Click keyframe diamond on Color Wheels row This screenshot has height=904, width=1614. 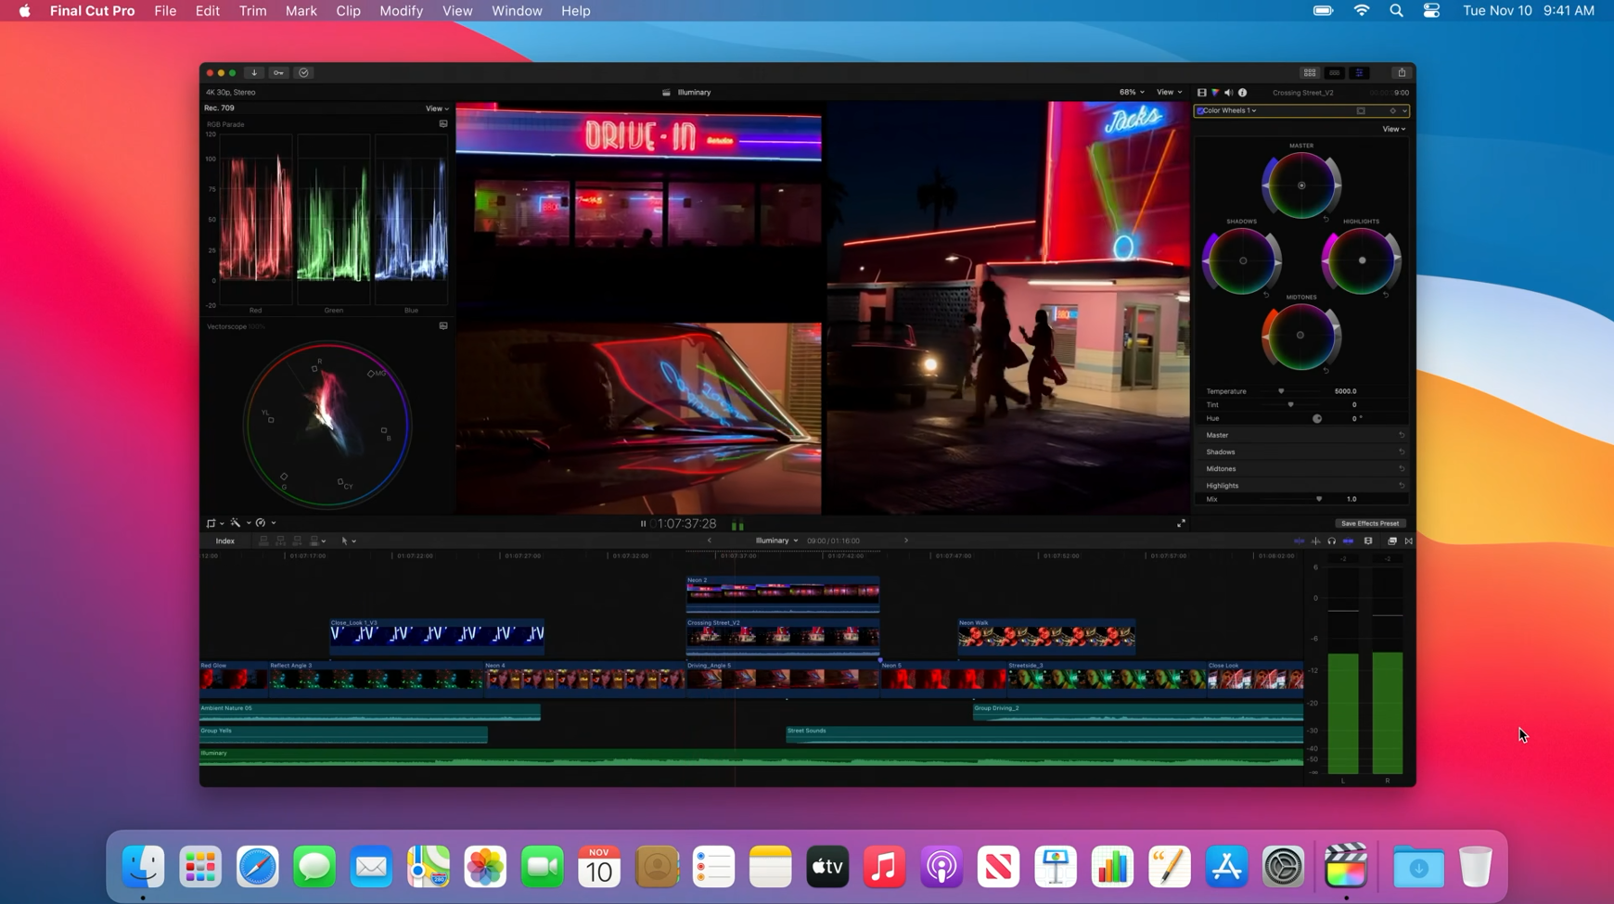tap(1392, 111)
